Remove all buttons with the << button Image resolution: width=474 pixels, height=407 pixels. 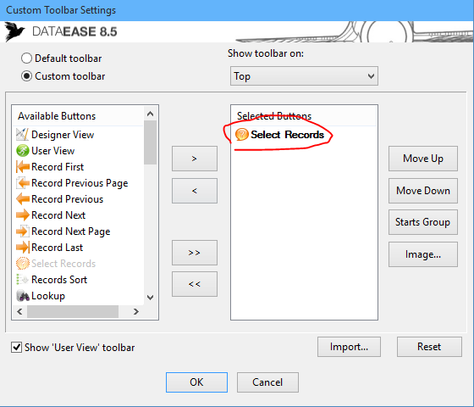pos(195,284)
